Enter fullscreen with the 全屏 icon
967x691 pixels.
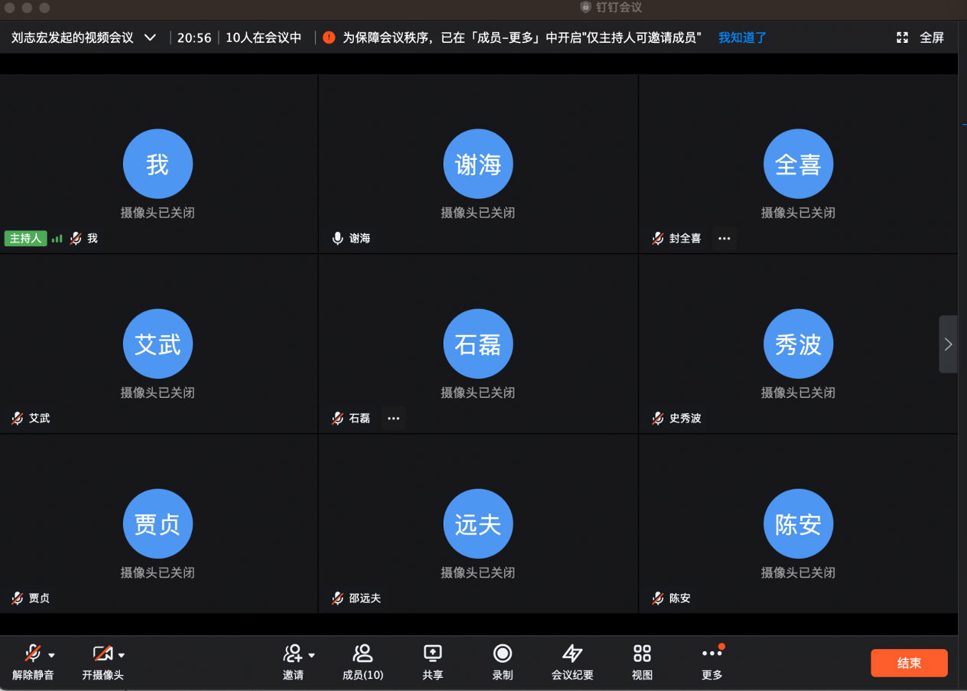[x=903, y=37]
